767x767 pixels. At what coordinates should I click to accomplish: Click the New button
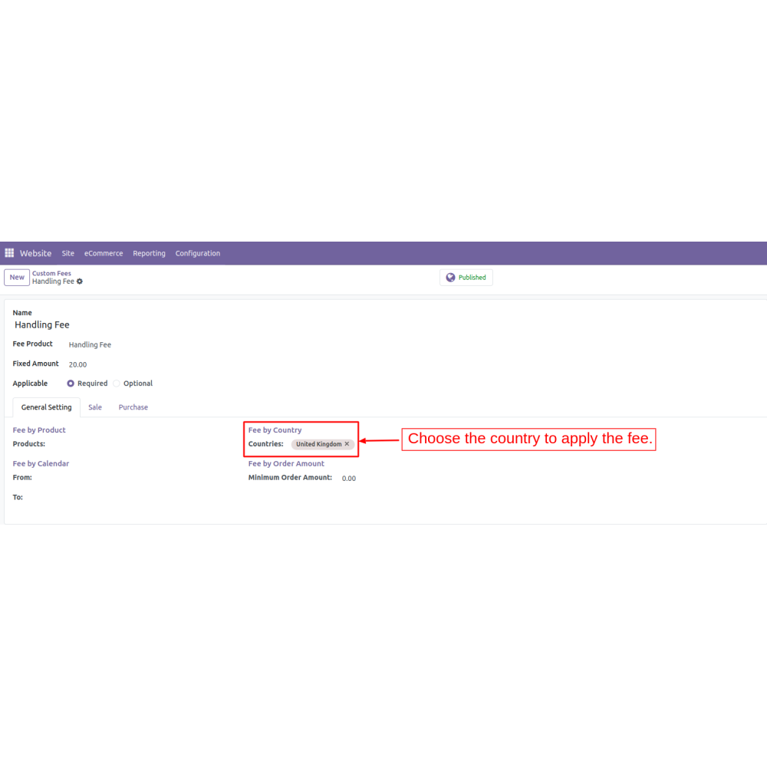click(x=17, y=277)
